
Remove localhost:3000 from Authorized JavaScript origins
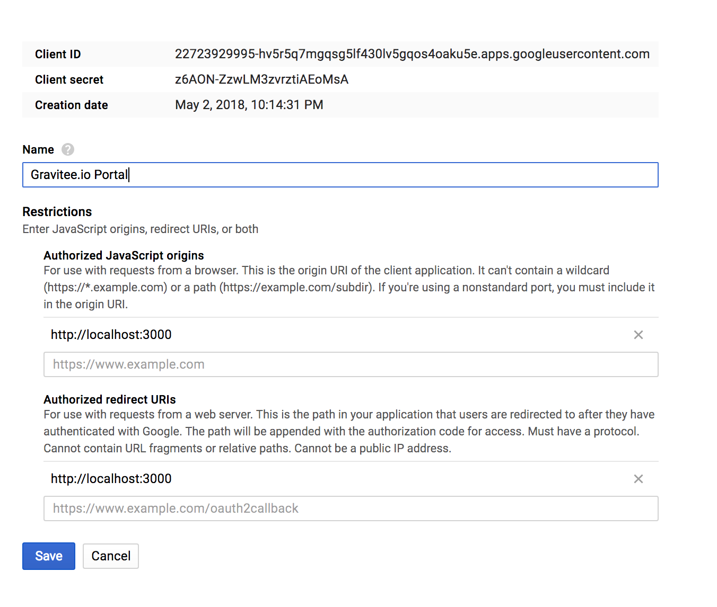[639, 335]
